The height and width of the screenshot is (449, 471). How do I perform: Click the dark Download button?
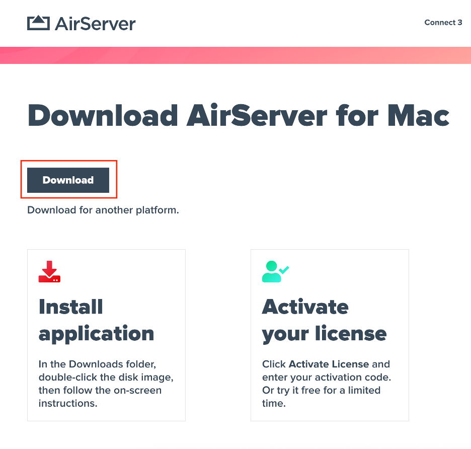pyautogui.click(x=68, y=180)
